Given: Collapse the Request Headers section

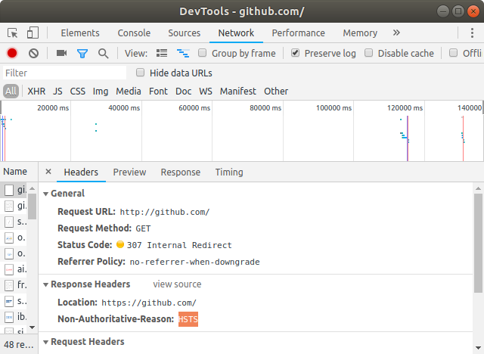Looking at the screenshot, I should (45, 342).
